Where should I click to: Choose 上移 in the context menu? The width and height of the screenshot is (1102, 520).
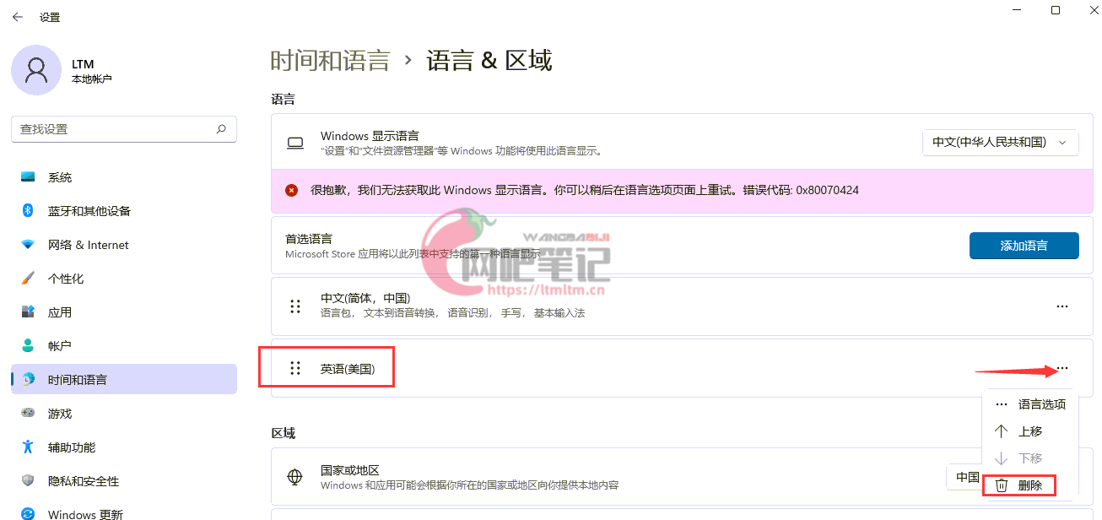(x=1030, y=431)
